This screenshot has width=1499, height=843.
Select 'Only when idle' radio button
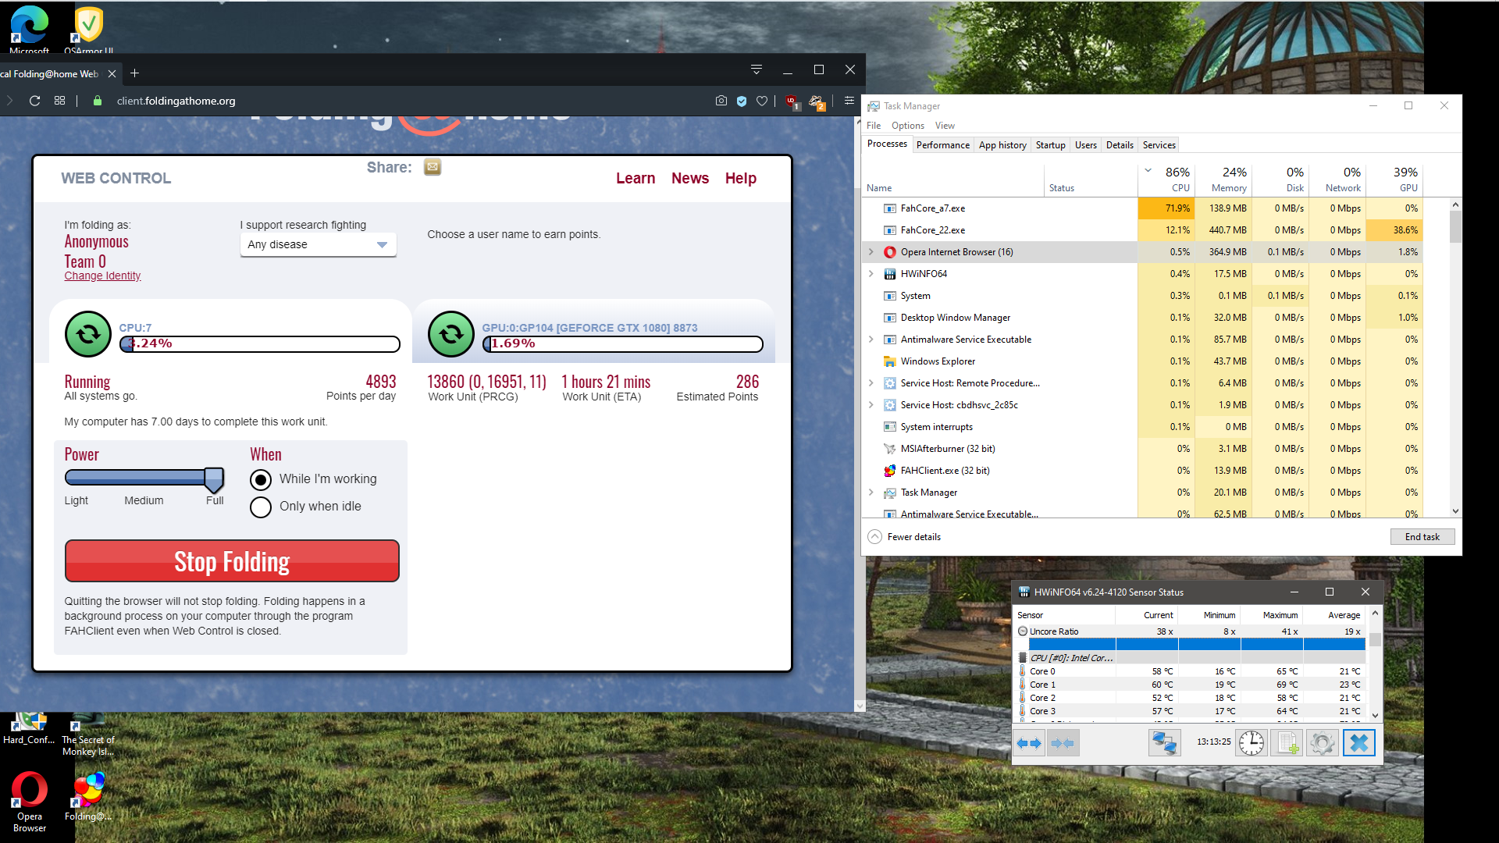tap(261, 507)
